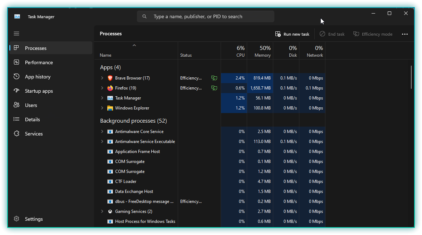Switch to the Performance page
The image size is (422, 235).
pos(39,62)
